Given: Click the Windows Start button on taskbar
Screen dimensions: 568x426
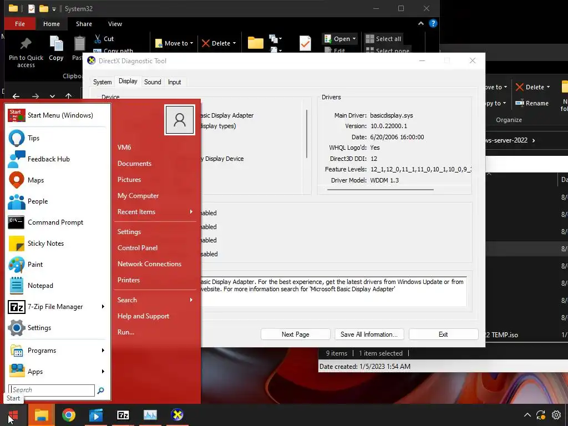Looking at the screenshot, I should pos(13,415).
